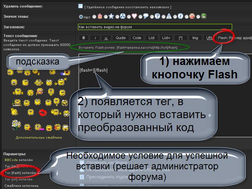Select the 'Нет' topic icon radio button
The width and height of the screenshot is (252, 189).
[x=81, y=17]
